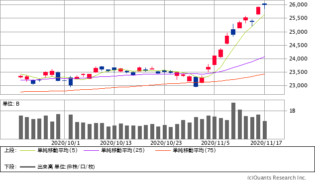The height and width of the screenshot is (185, 315).
Task: Click the 25,000 price axis label
Action: point(298,32)
